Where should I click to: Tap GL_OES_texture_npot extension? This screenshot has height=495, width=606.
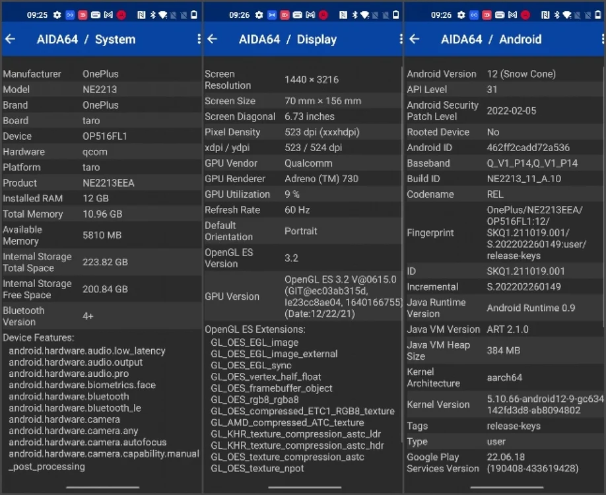coord(257,469)
